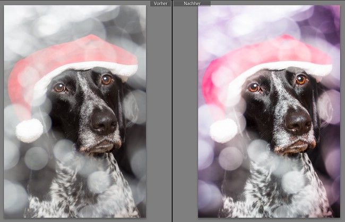Viewport: 345px width, 222px height.
Task: Click the Nachher label above right photo
Action: pyautogui.click(x=192, y=4)
